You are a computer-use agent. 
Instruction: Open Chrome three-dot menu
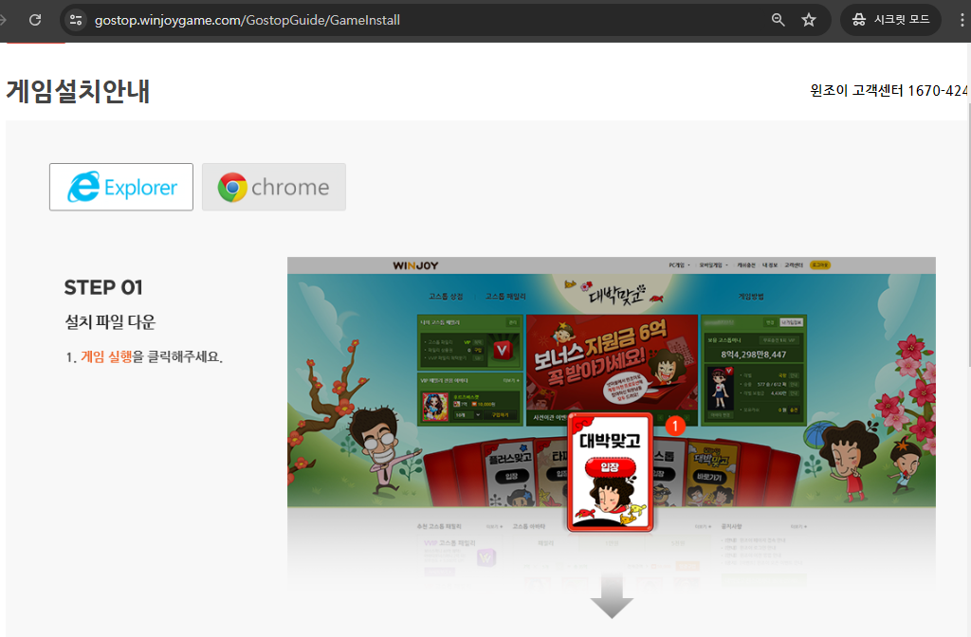[962, 20]
